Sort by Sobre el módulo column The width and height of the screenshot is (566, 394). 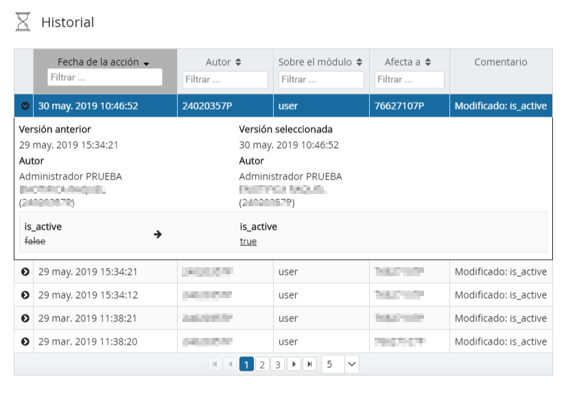[x=320, y=62]
